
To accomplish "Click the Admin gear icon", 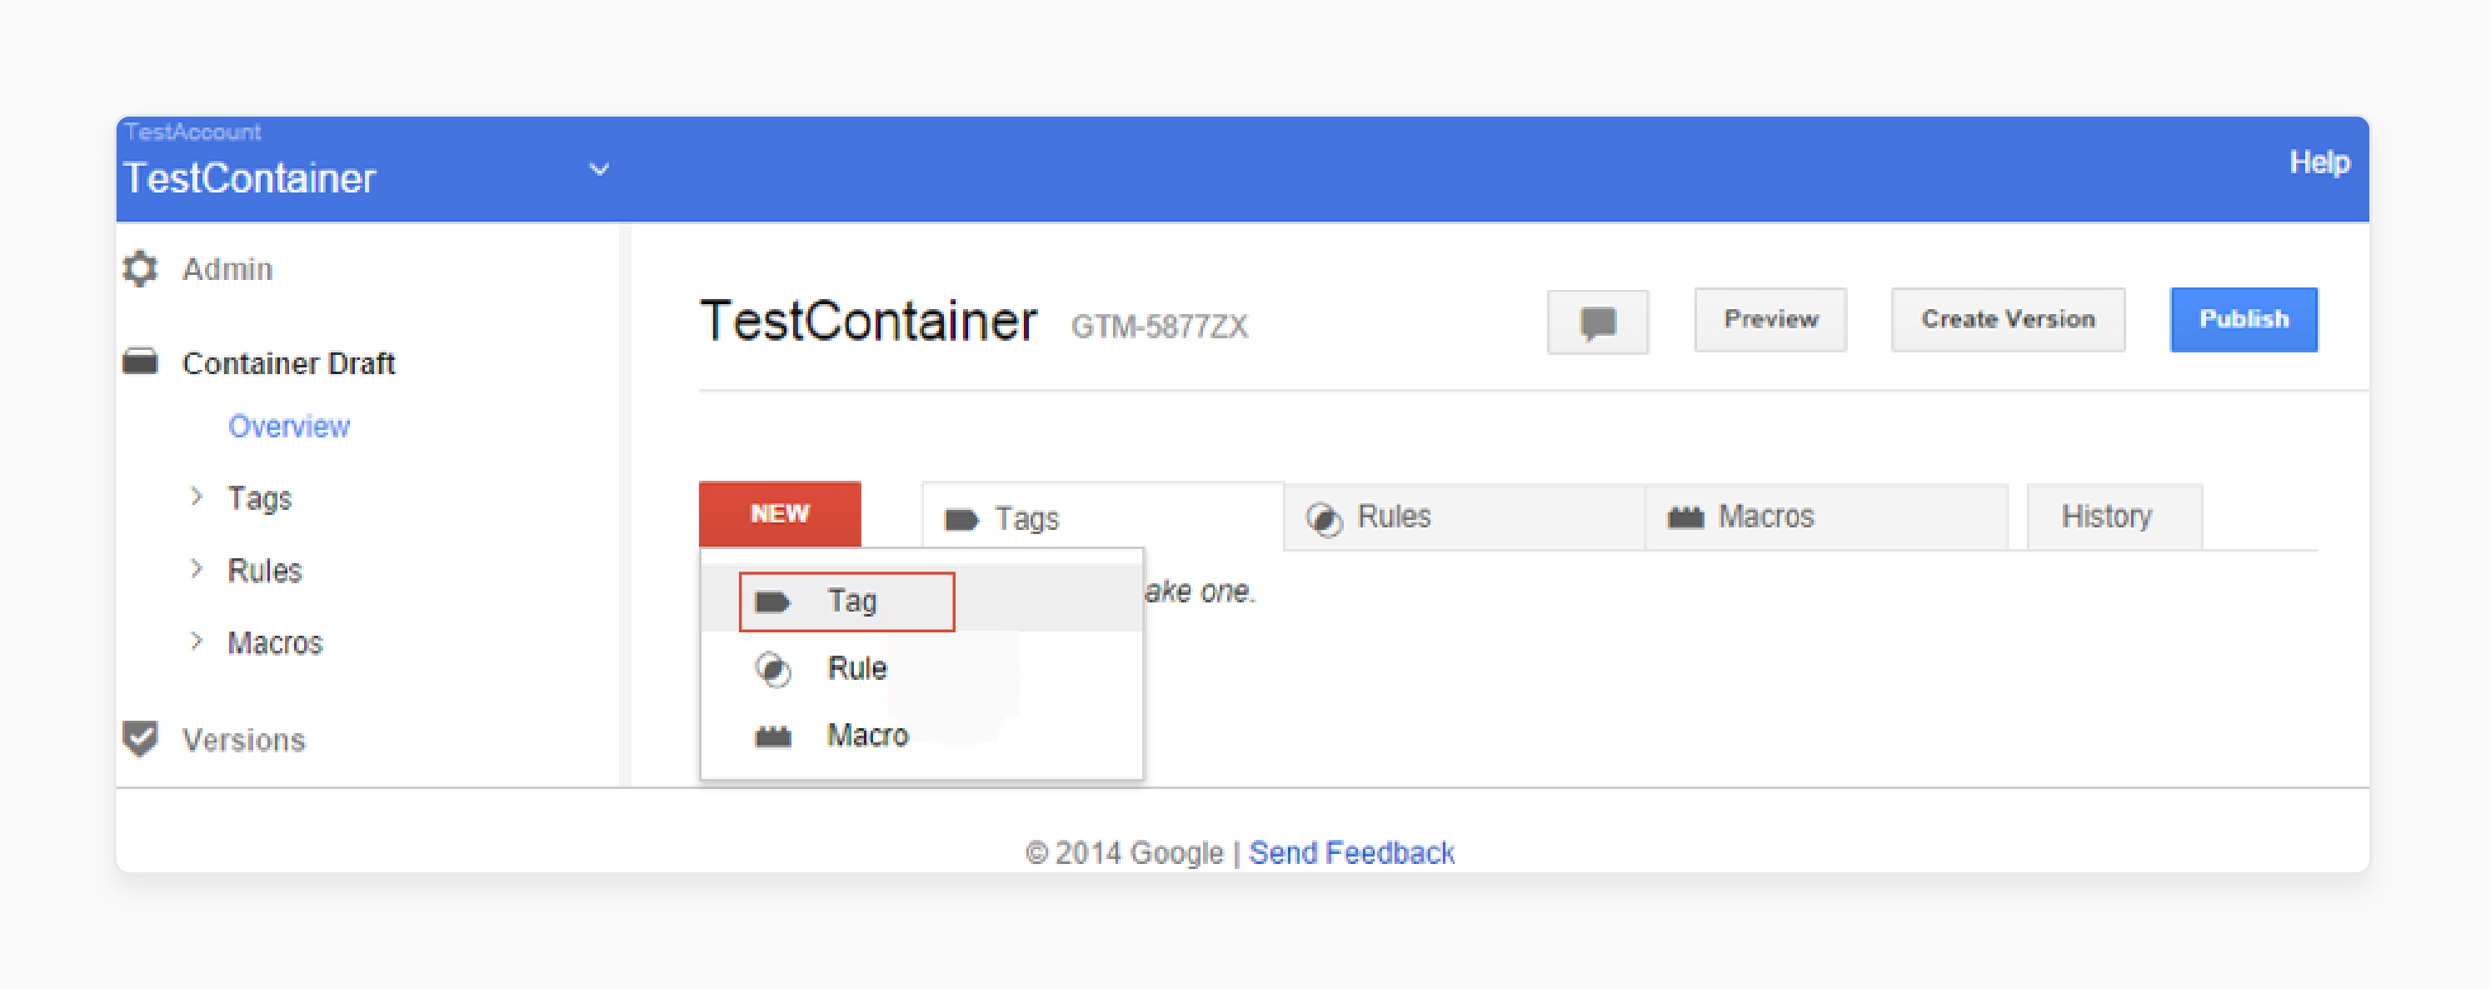I will point(140,269).
